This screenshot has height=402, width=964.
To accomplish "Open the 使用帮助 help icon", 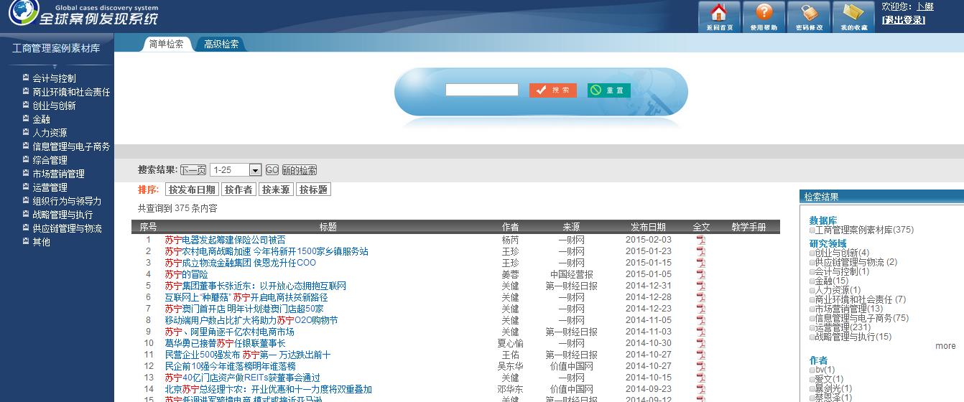I will [764, 17].
